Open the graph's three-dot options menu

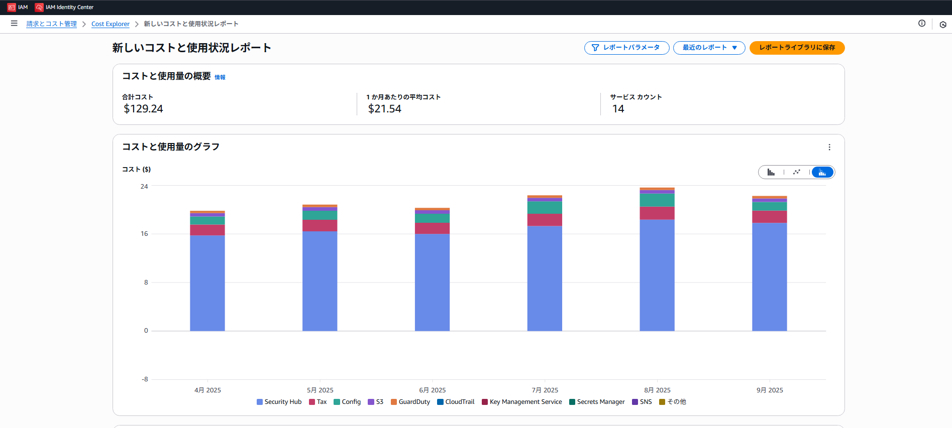829,147
